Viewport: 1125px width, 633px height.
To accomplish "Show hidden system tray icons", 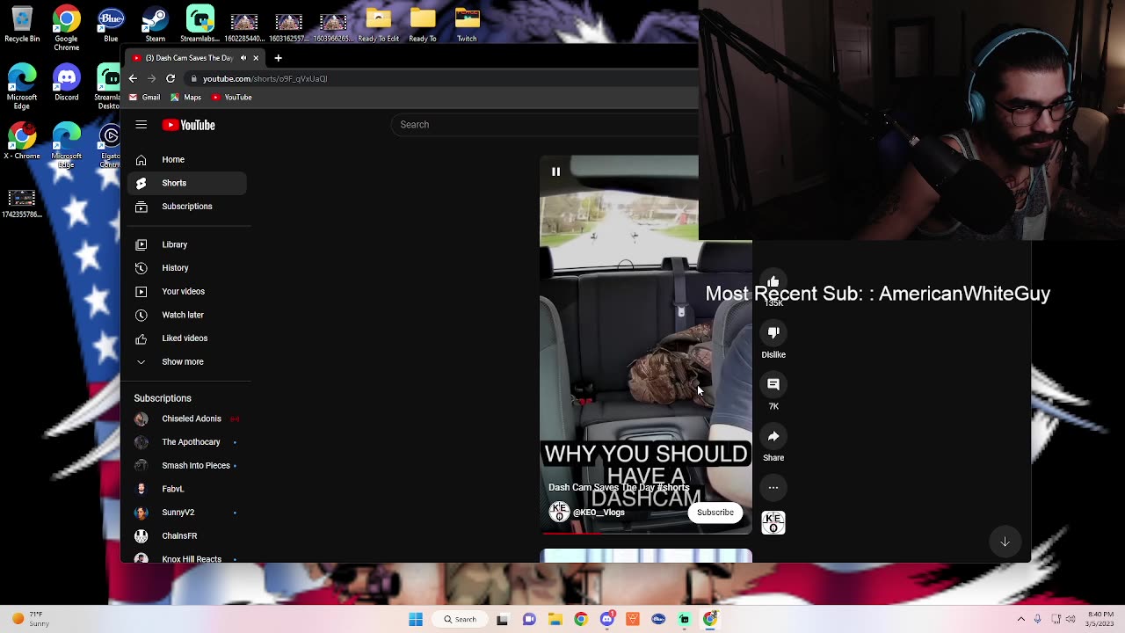I will click(1020, 619).
